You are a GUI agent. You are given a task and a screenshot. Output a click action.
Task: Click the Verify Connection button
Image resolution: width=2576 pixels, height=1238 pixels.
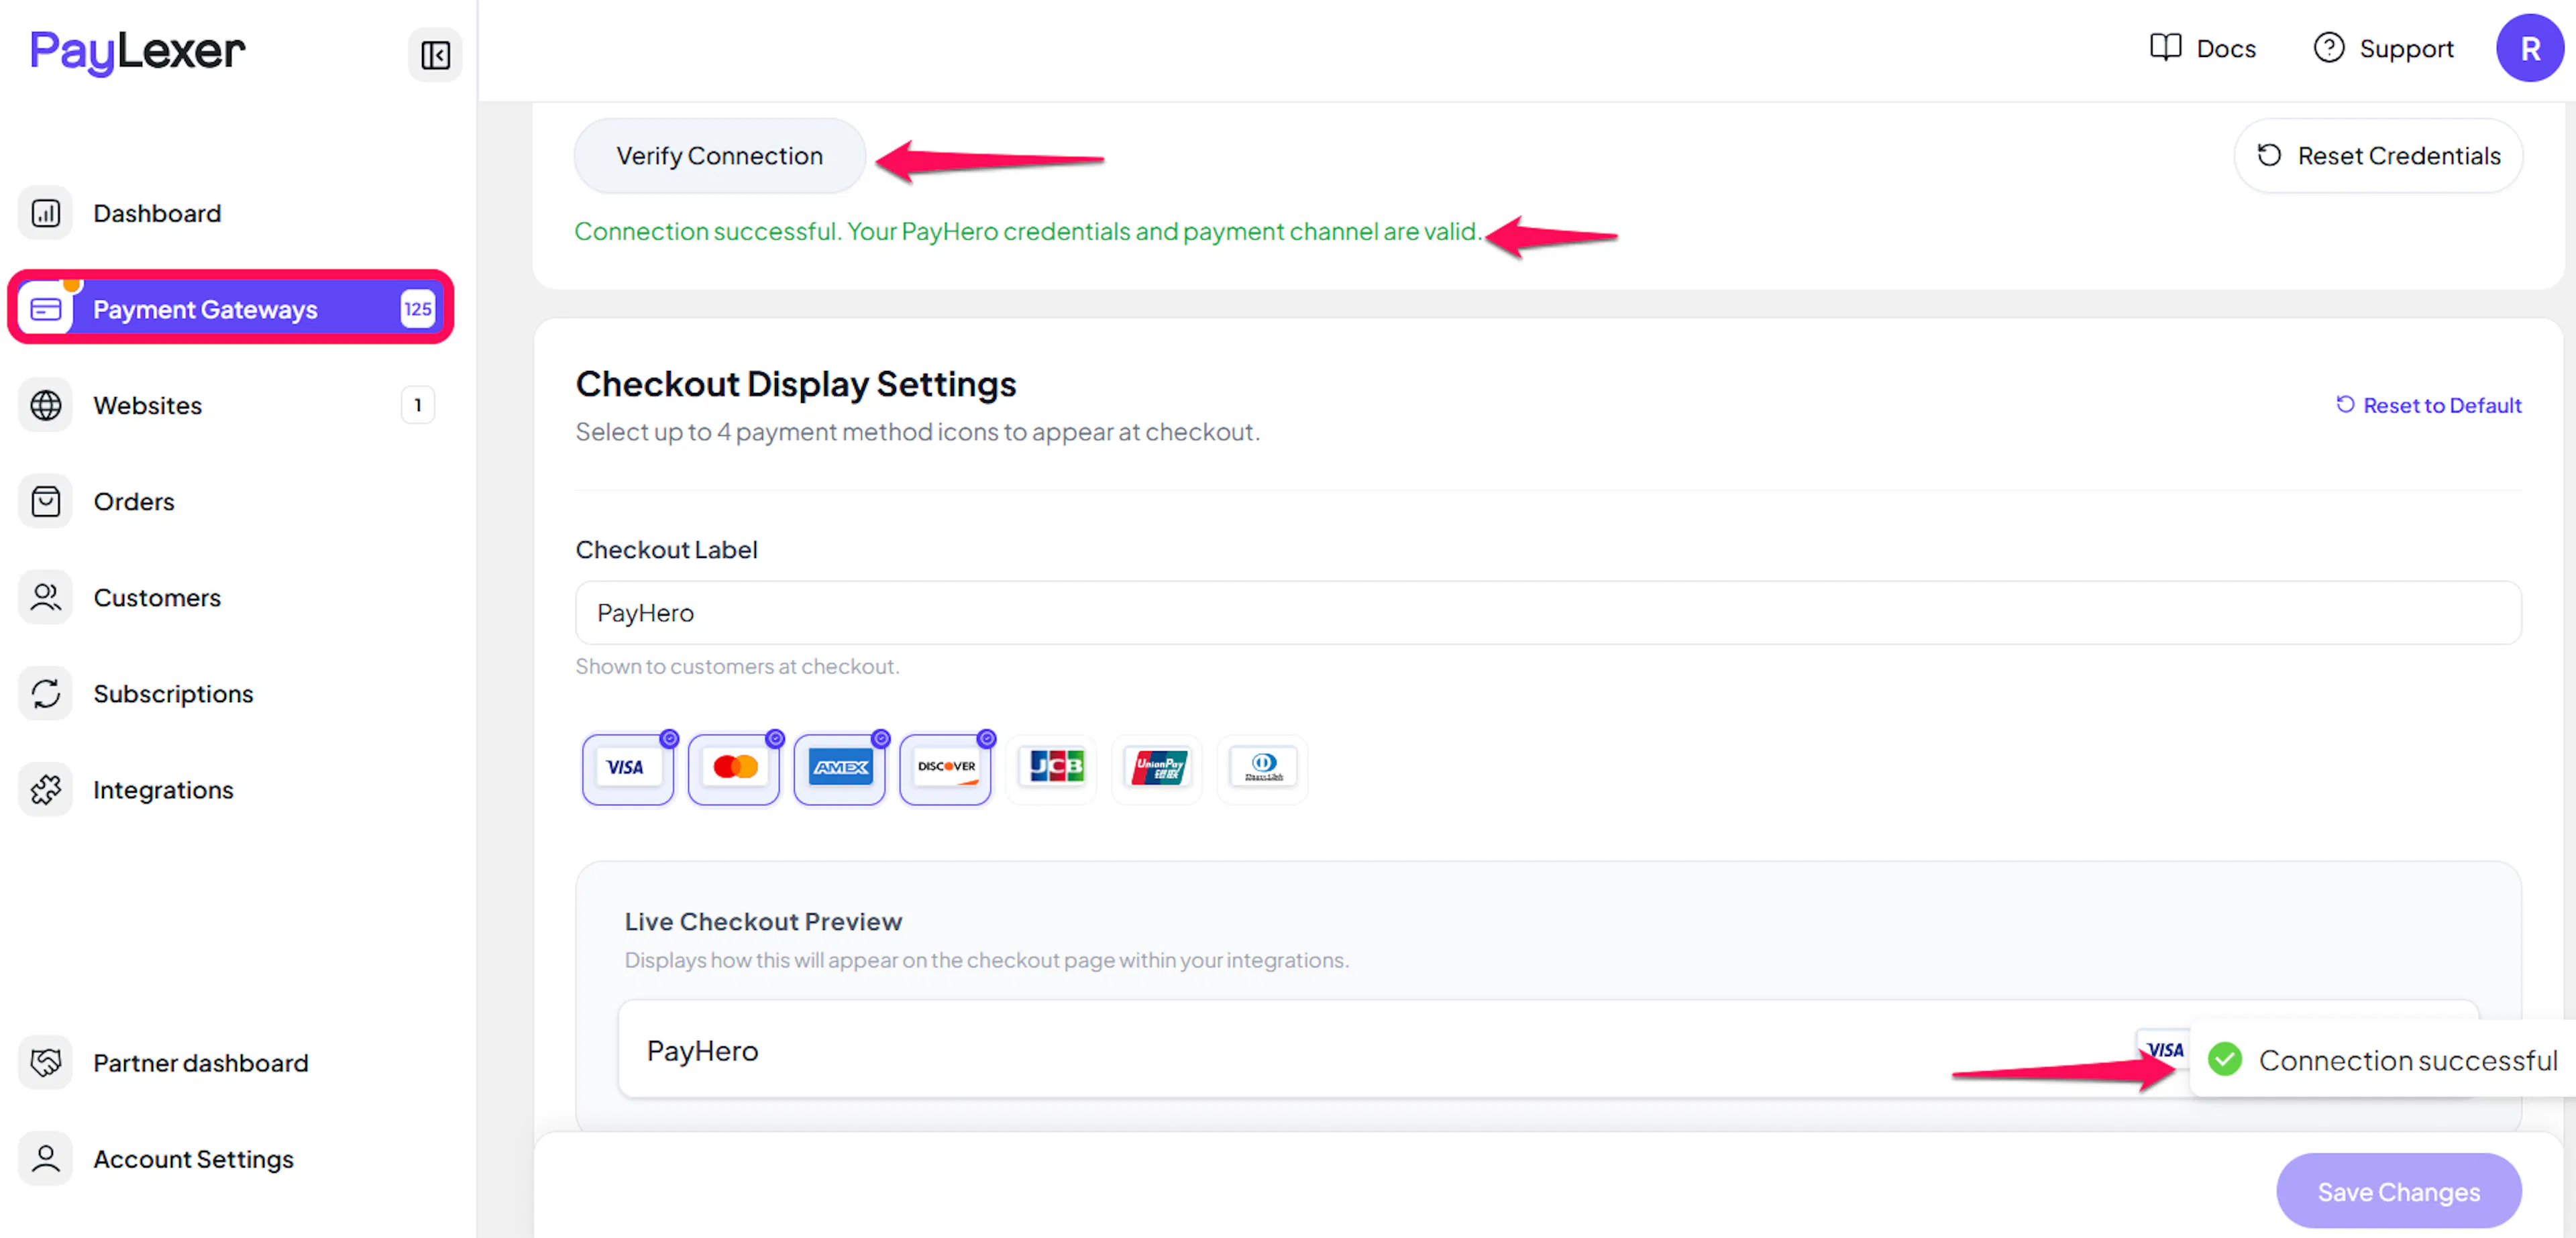coord(719,155)
